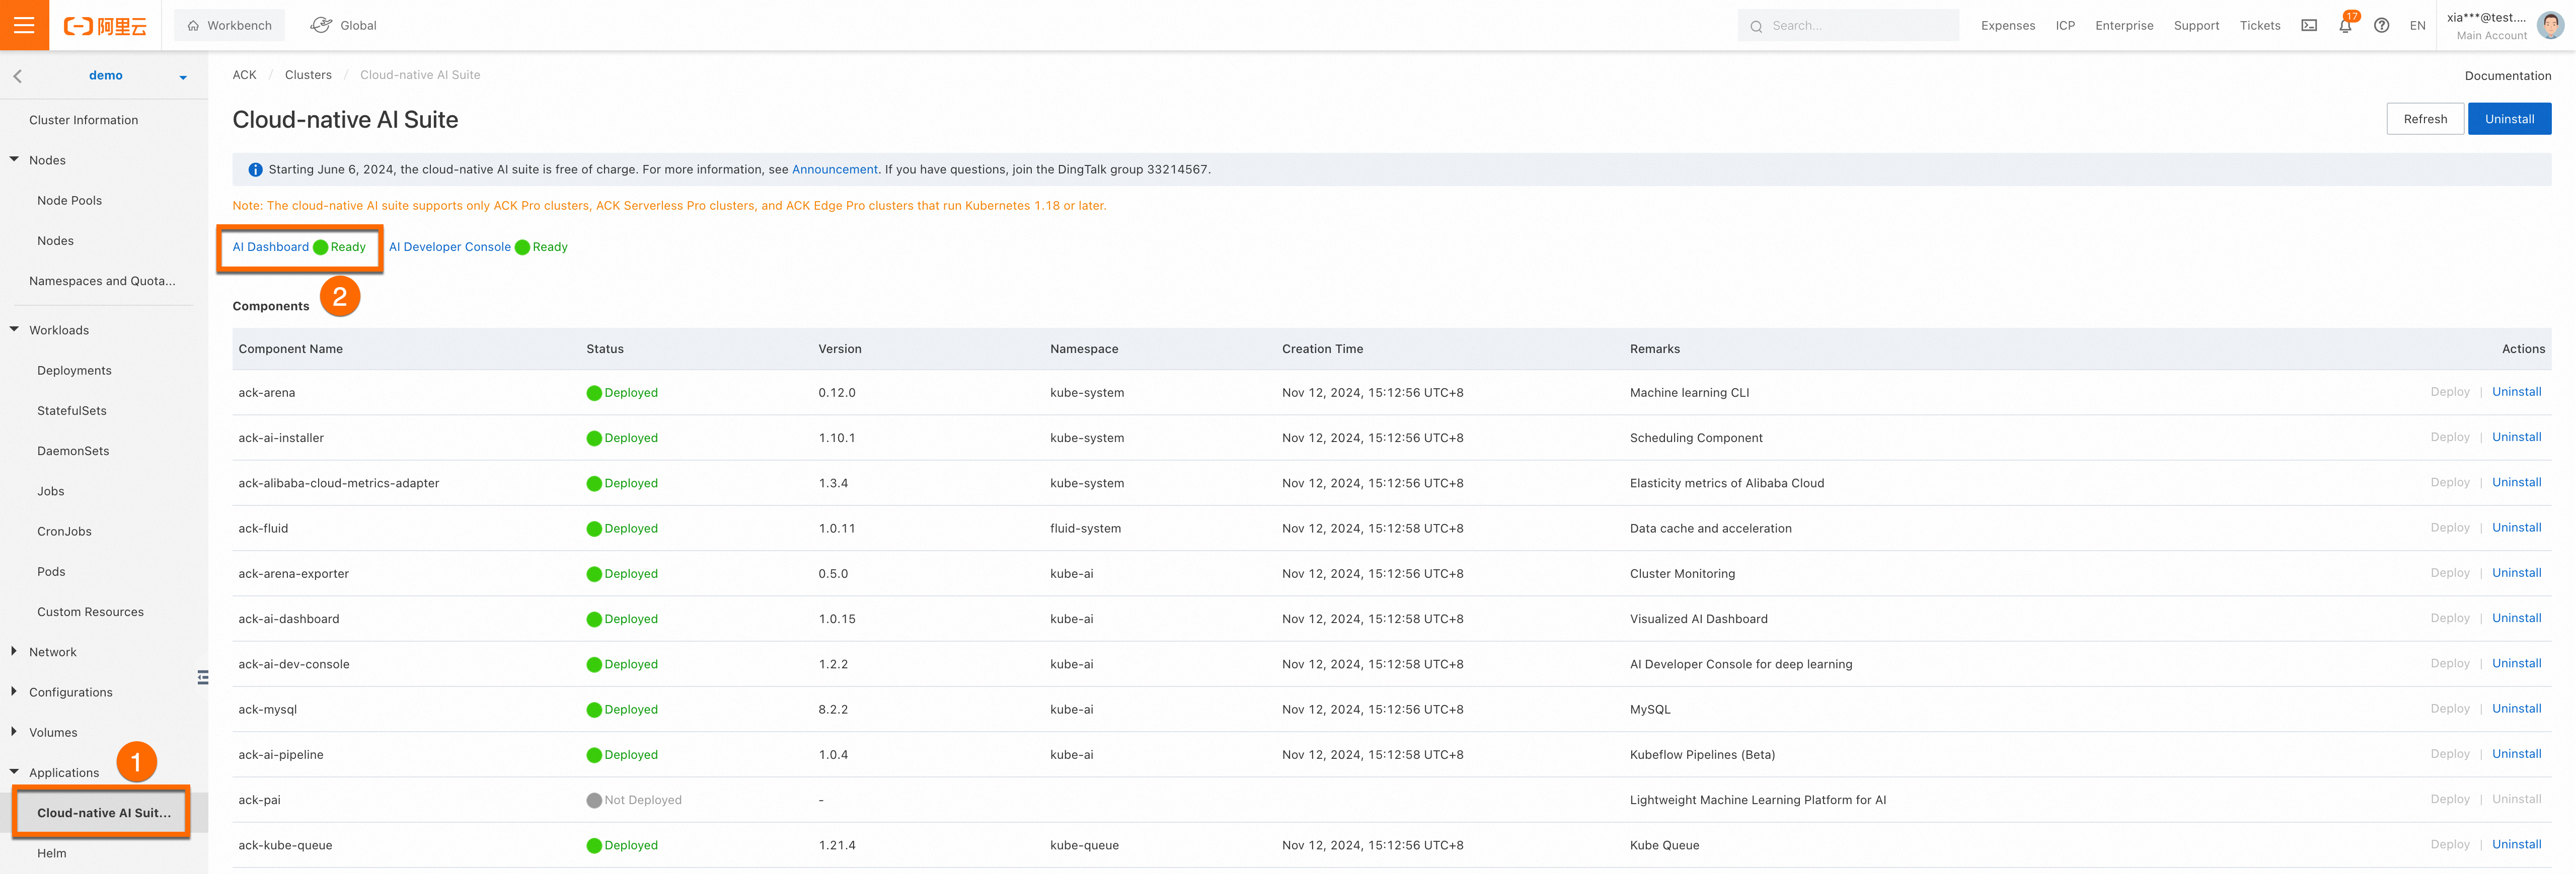Open Deployments in sidebar
Image resolution: width=2576 pixels, height=874 pixels.
pos(74,371)
